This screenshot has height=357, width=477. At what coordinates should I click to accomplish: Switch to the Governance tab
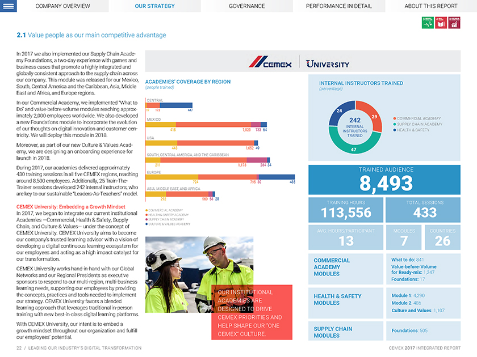(246, 6)
